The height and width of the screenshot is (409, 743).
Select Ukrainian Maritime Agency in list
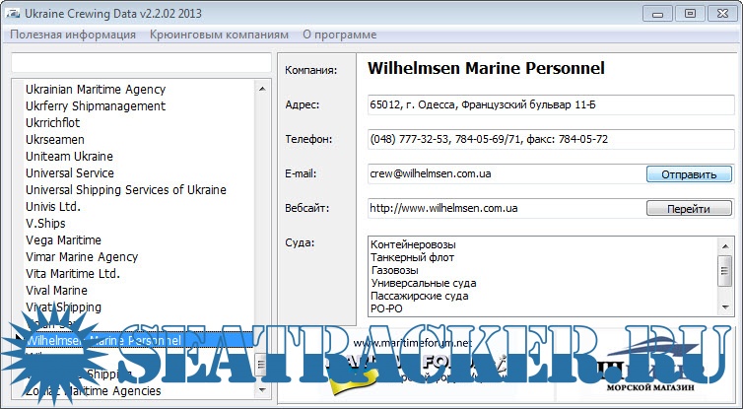coord(96,90)
